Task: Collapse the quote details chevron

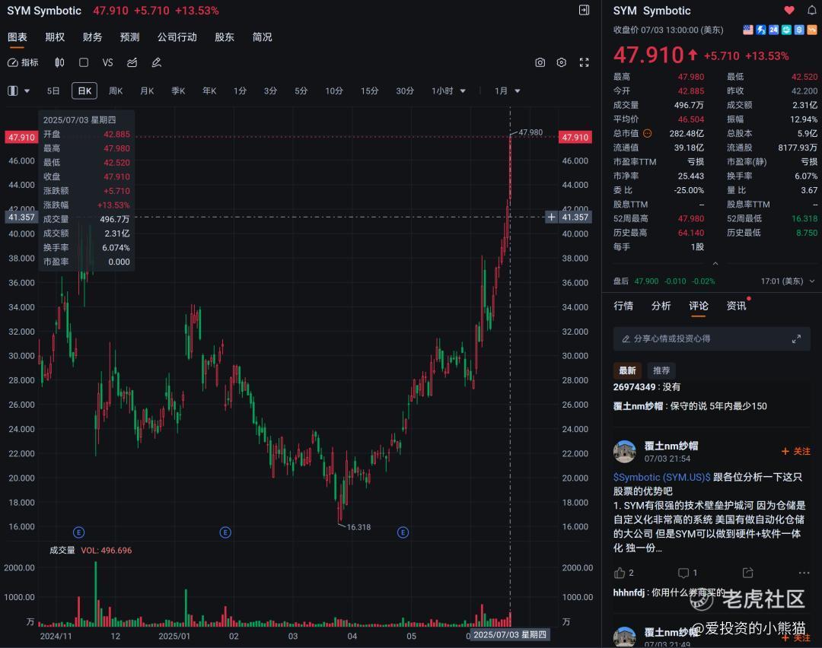Action: point(715,263)
